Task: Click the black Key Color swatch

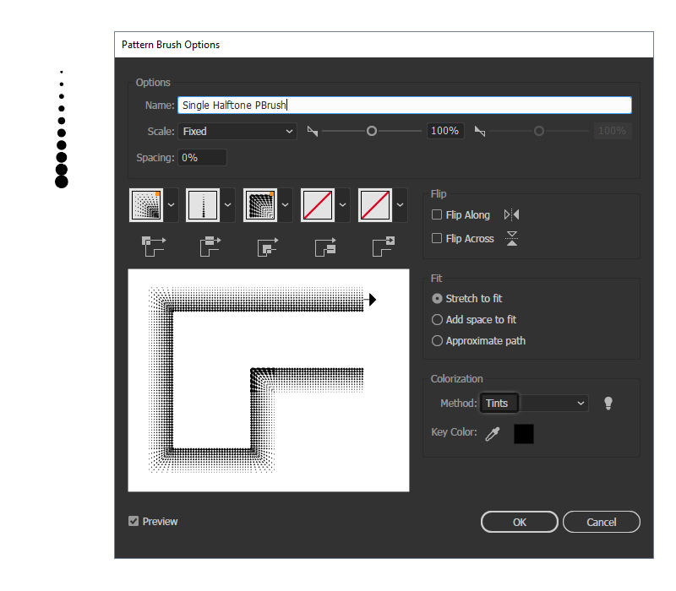Action: pyautogui.click(x=524, y=434)
